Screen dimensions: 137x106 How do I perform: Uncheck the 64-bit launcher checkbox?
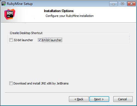[x=39, y=40]
